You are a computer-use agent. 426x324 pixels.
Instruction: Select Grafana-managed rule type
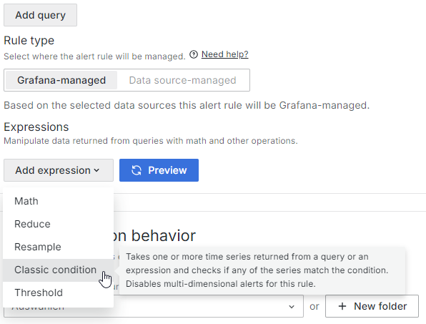coord(61,80)
